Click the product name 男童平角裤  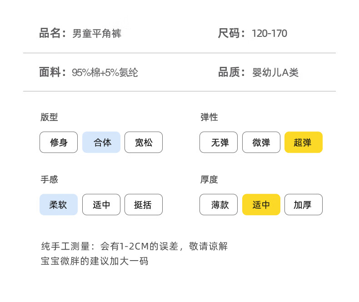(97, 34)
